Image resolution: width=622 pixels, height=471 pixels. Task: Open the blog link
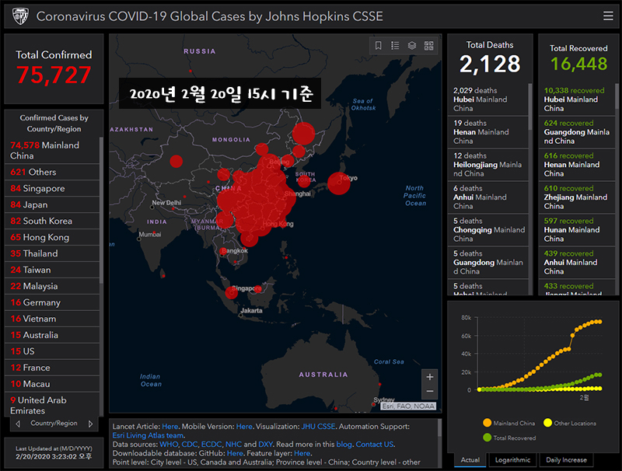tap(344, 445)
